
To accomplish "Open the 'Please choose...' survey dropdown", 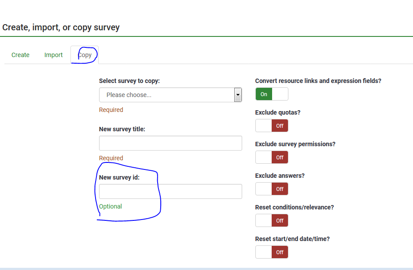I will click(166, 95).
